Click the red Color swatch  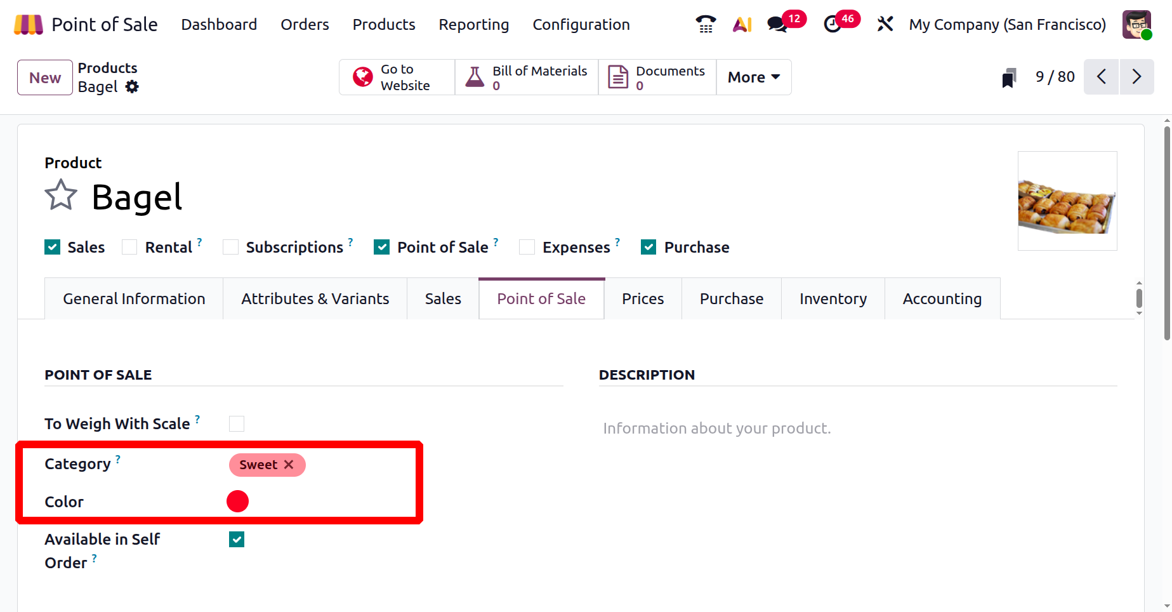click(x=237, y=502)
